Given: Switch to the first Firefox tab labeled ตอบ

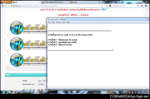Looking at the screenshot, I should [x=26, y=2].
